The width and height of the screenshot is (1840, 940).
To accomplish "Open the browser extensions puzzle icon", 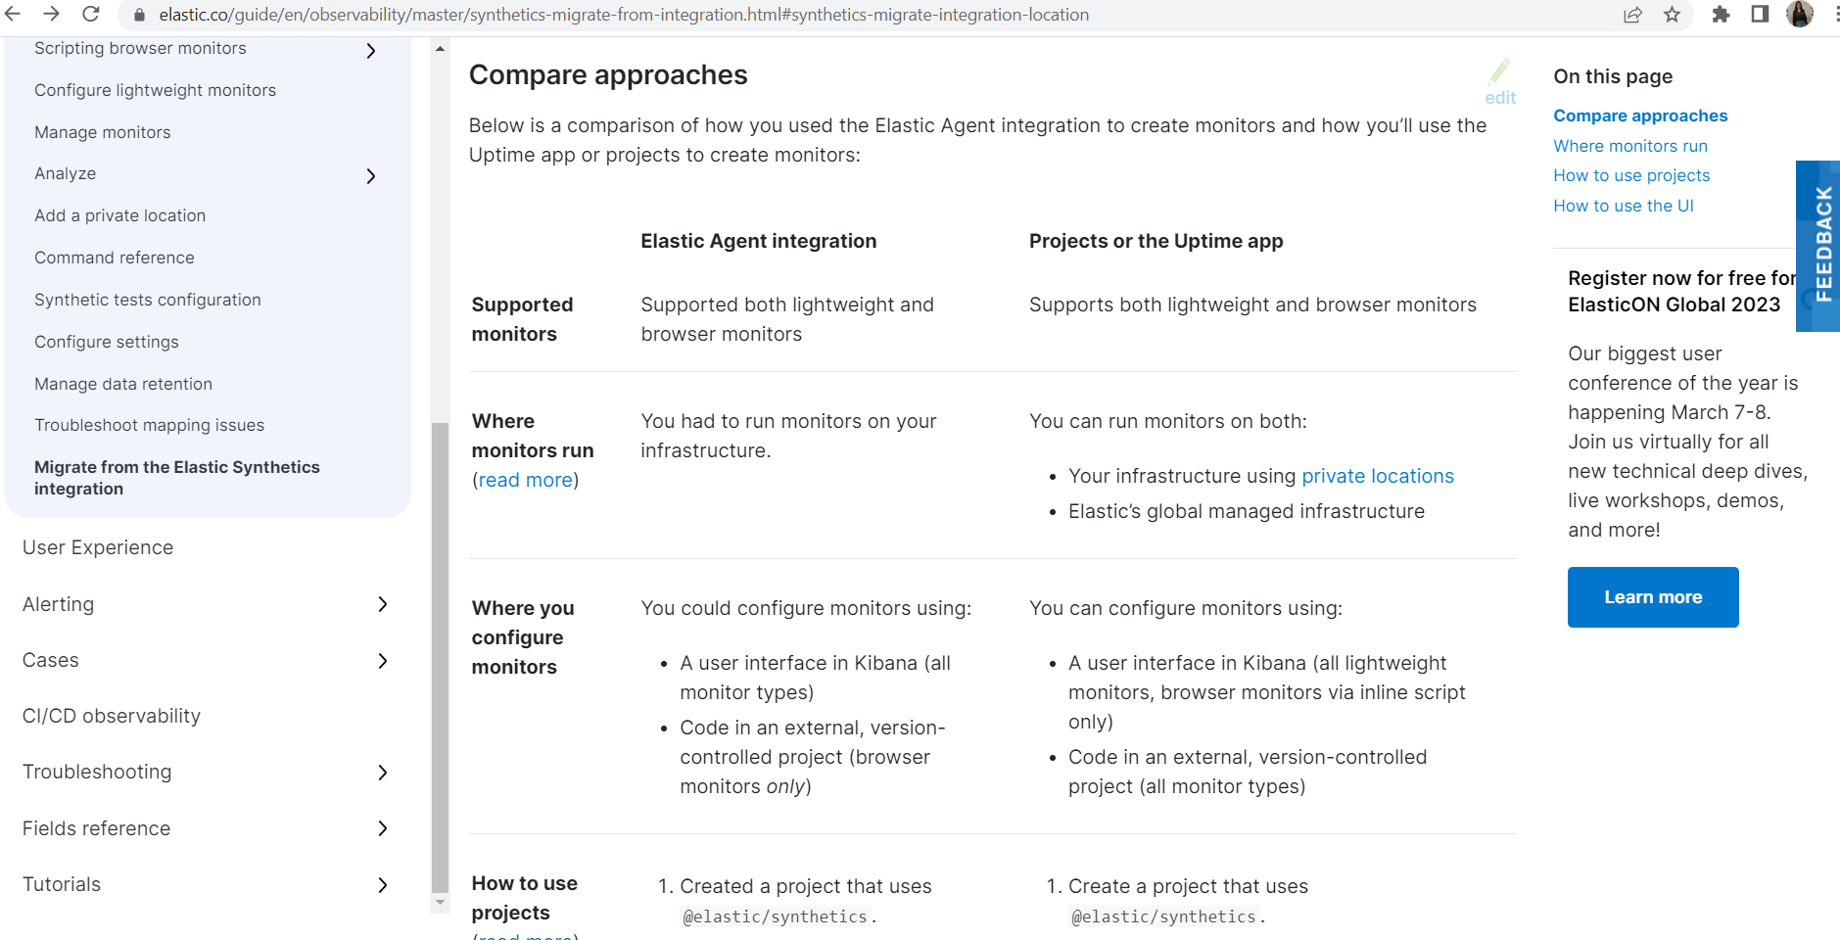I will [x=1721, y=15].
